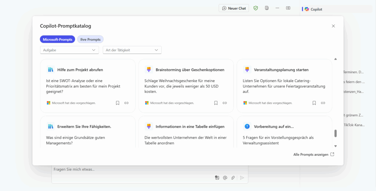
Task: Open the Hilfe zum Projekt abrufen prompt card
Action: tap(88, 86)
